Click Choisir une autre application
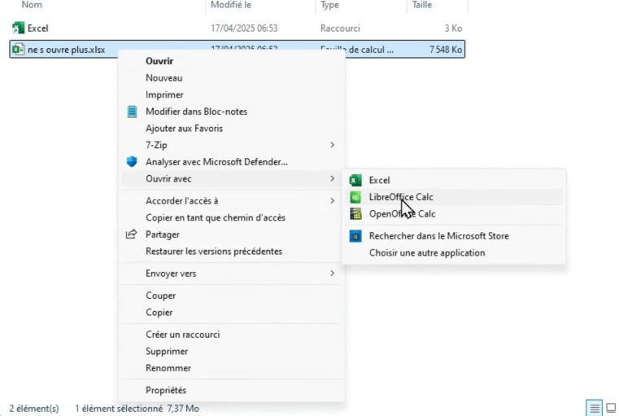This screenshot has width=619, height=416. [427, 253]
